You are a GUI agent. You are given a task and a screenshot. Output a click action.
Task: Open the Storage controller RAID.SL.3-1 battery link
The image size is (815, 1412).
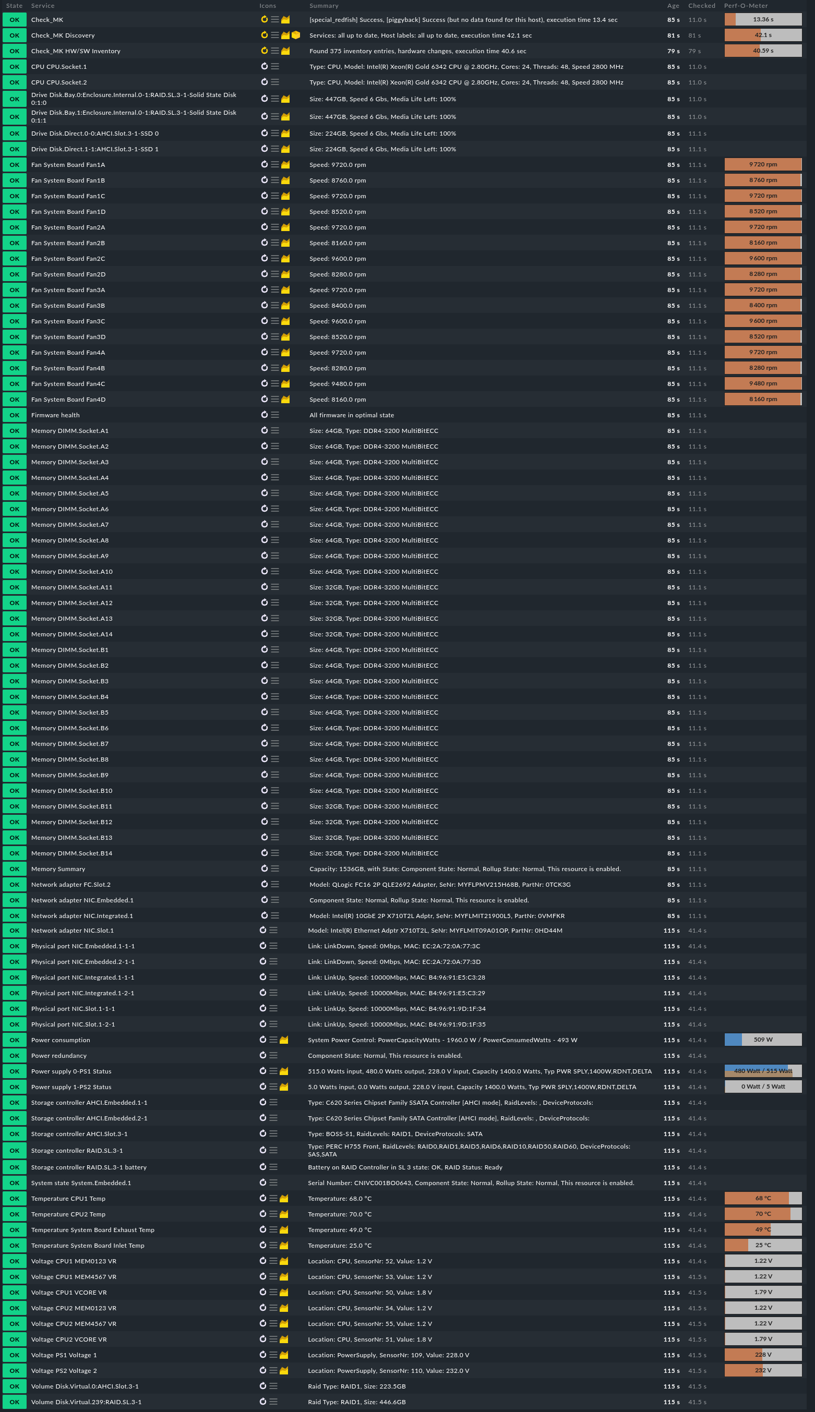(x=89, y=1167)
